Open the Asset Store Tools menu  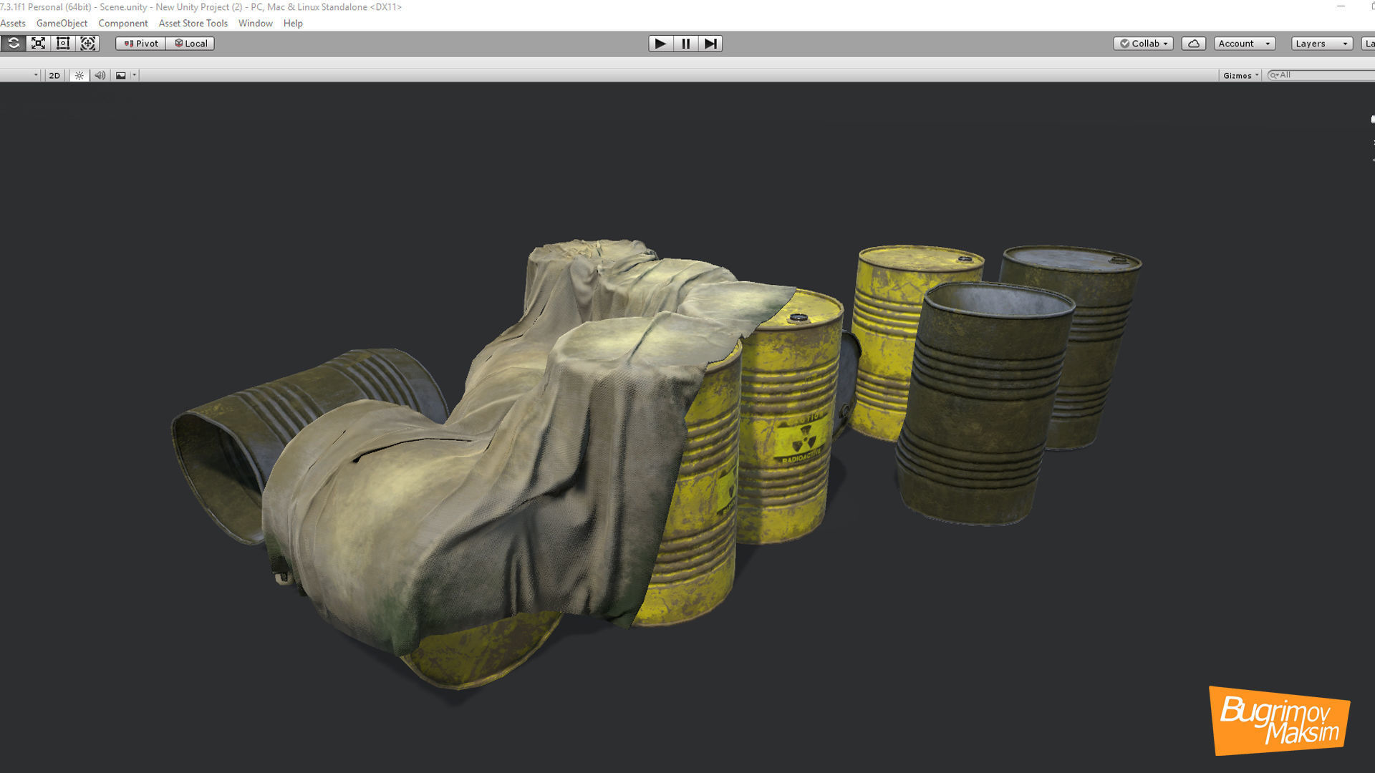click(x=193, y=24)
